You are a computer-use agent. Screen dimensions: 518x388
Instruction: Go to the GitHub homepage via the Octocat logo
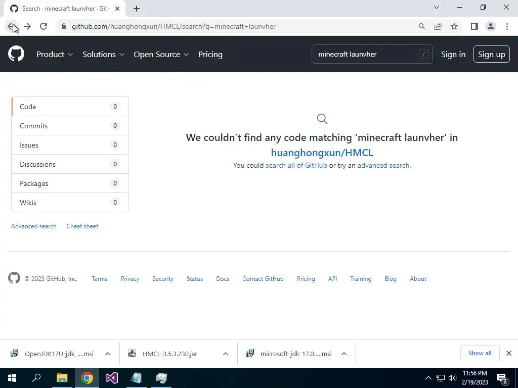pos(16,54)
